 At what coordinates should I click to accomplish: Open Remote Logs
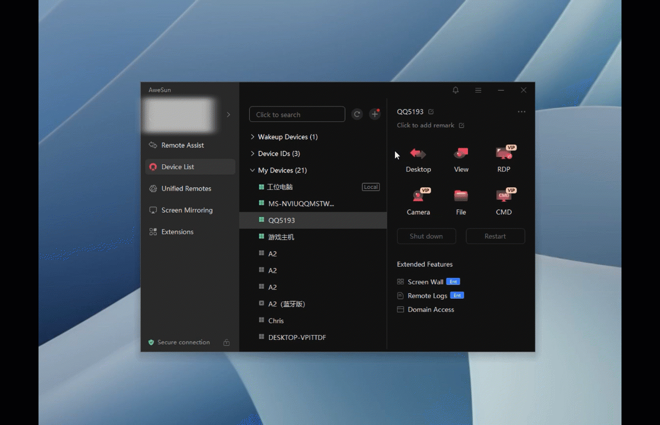click(x=427, y=296)
